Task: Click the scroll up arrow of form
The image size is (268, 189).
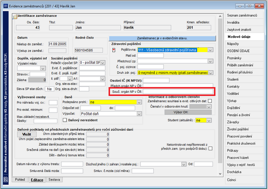Action: point(220,16)
